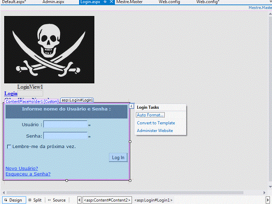
Task: Switch to Design view
Action: (x=14, y=200)
